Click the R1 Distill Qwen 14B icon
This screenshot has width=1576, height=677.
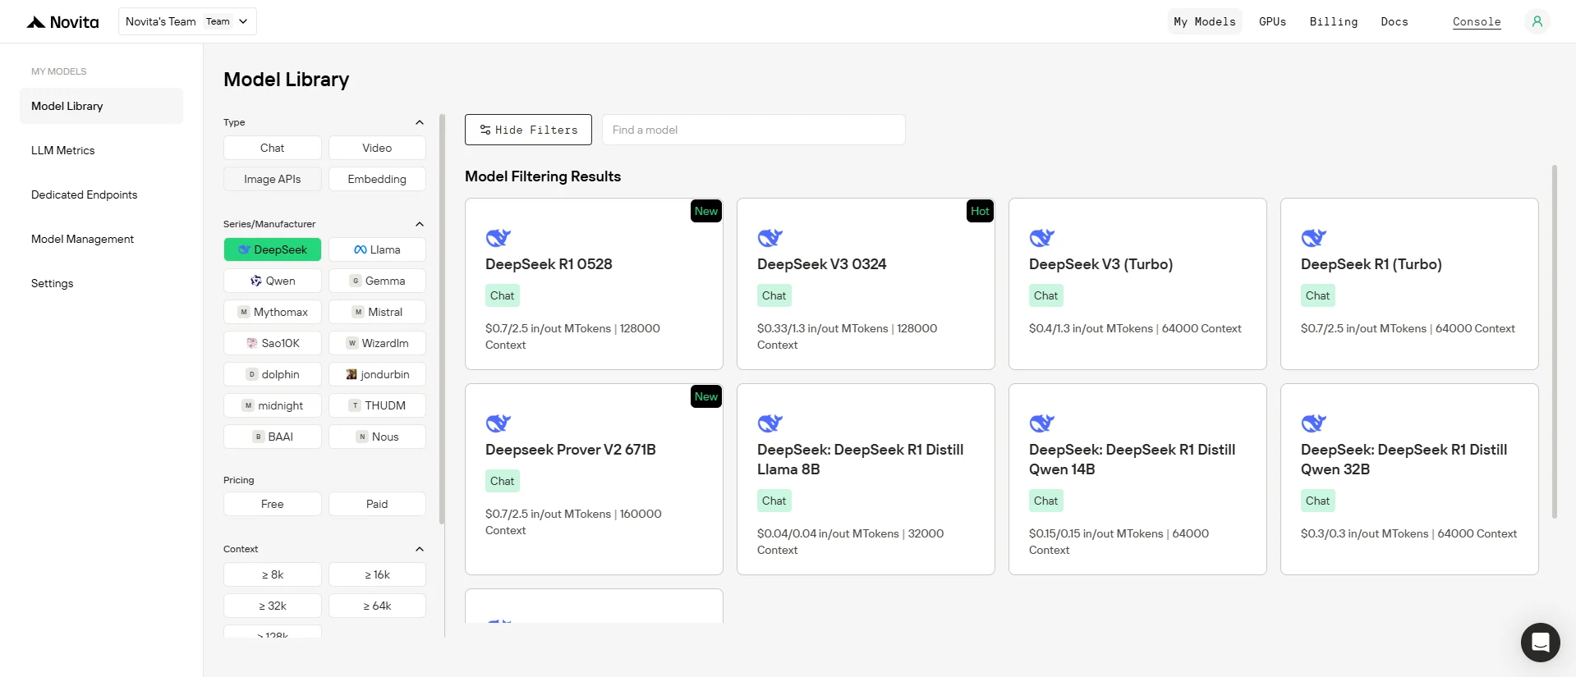point(1042,423)
